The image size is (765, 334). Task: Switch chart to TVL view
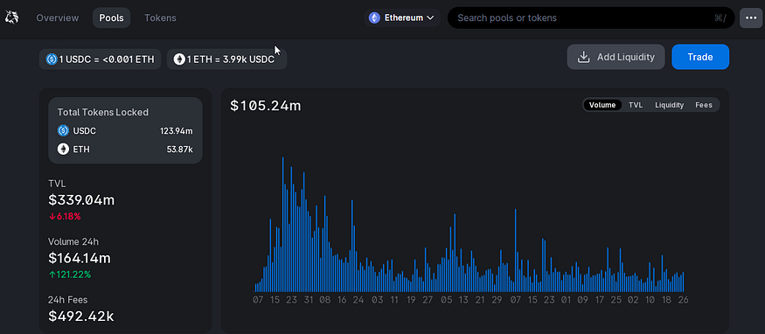[636, 105]
